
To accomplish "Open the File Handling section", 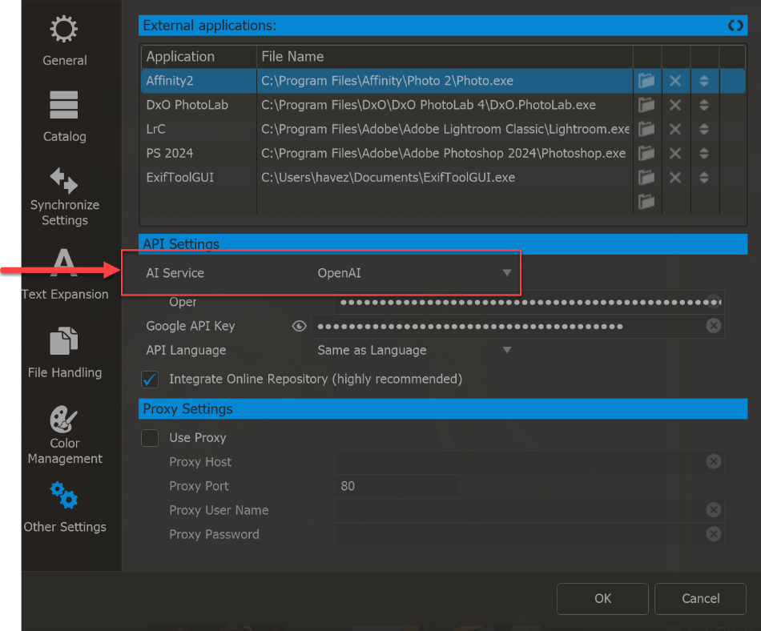I will [65, 352].
